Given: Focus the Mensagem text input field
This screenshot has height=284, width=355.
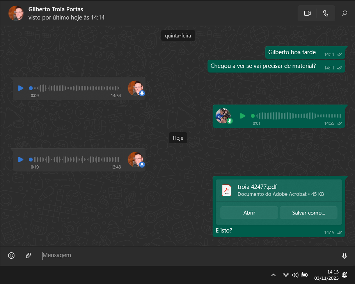Looking at the screenshot, I should pos(187,256).
